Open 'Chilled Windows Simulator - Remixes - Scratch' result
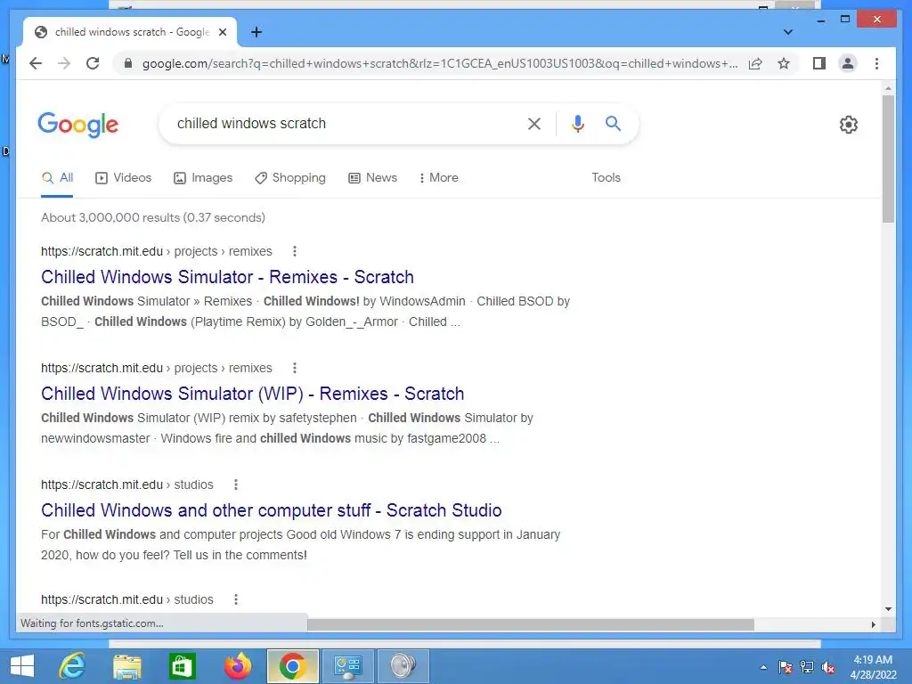This screenshot has height=684, width=912. click(227, 277)
